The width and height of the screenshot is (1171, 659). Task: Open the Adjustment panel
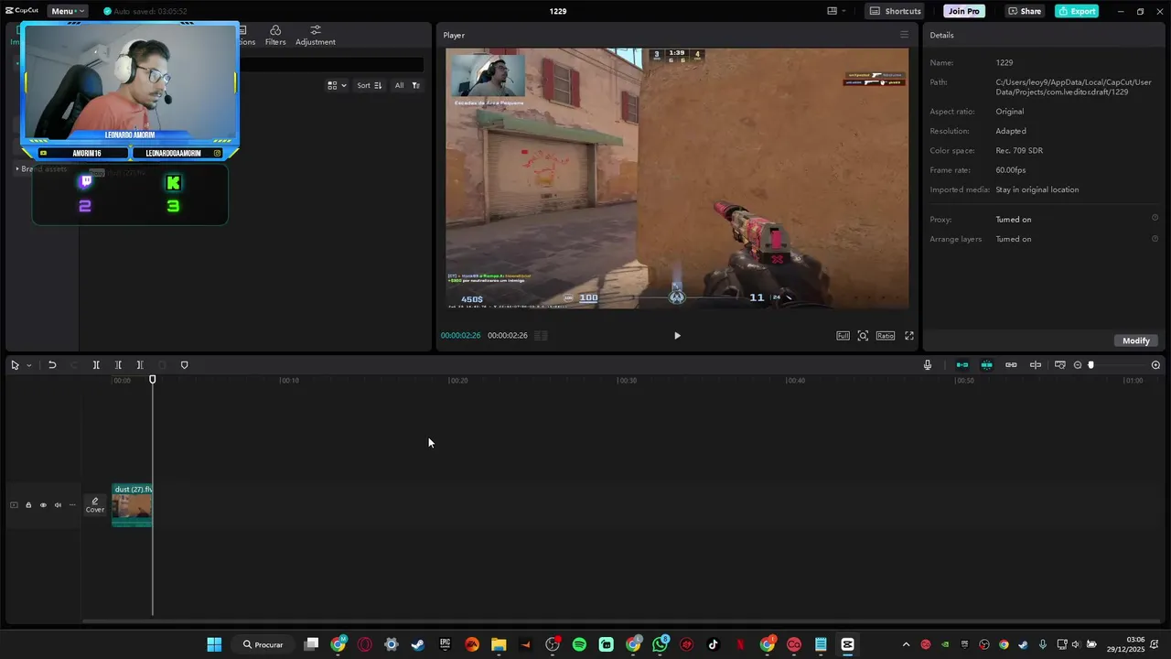(x=315, y=36)
